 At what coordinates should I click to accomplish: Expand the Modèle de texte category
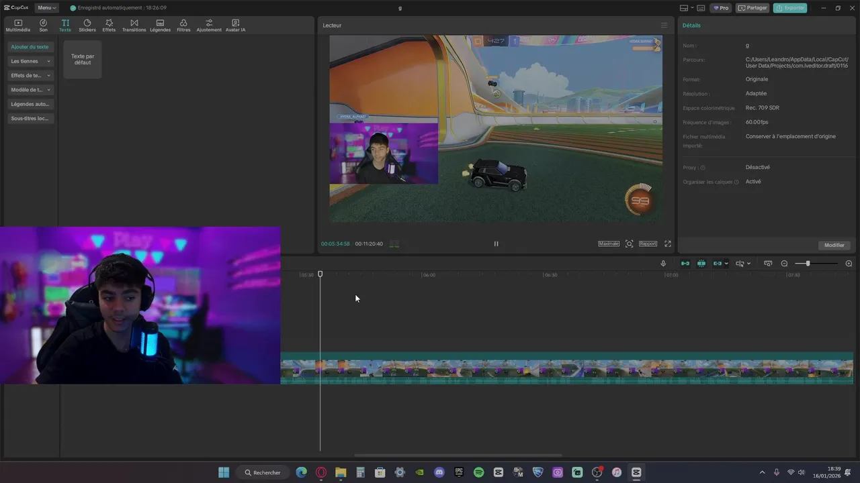pos(30,89)
